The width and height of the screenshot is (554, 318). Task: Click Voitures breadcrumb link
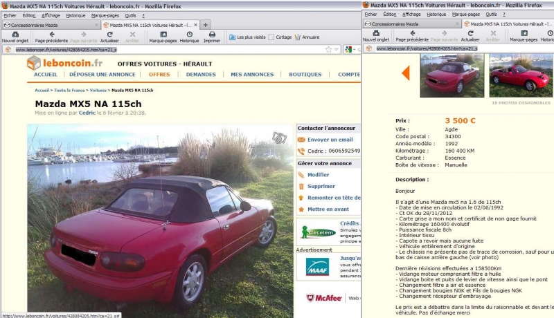(98, 91)
